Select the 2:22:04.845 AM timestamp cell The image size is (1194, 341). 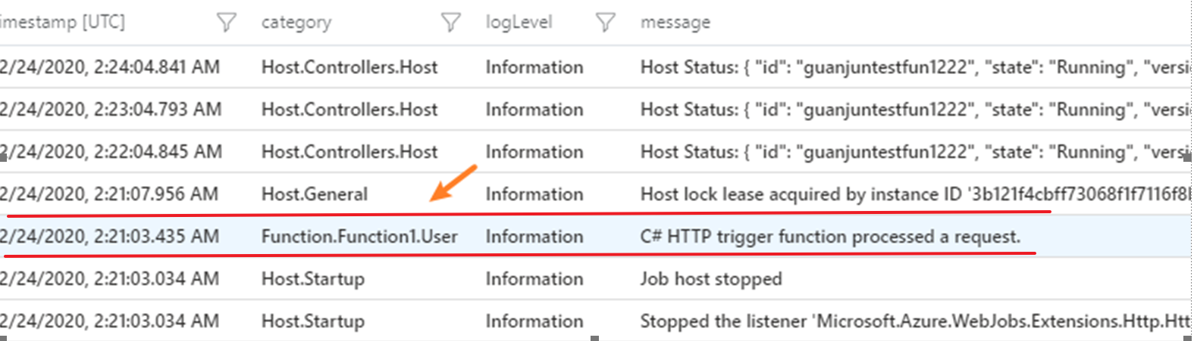[111, 152]
